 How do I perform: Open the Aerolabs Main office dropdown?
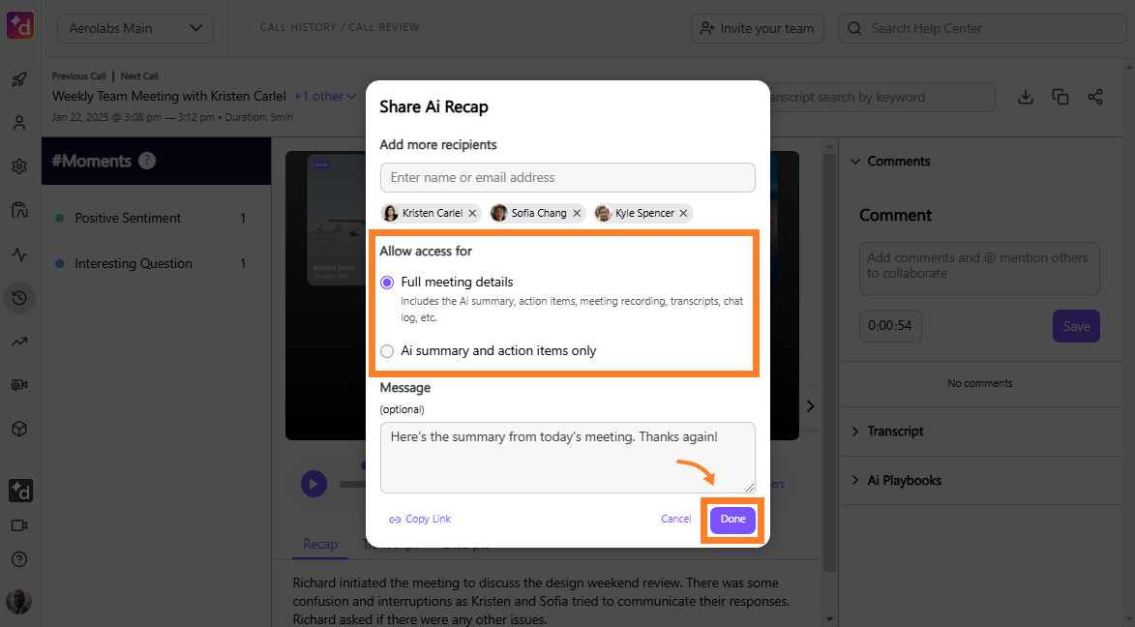click(135, 28)
